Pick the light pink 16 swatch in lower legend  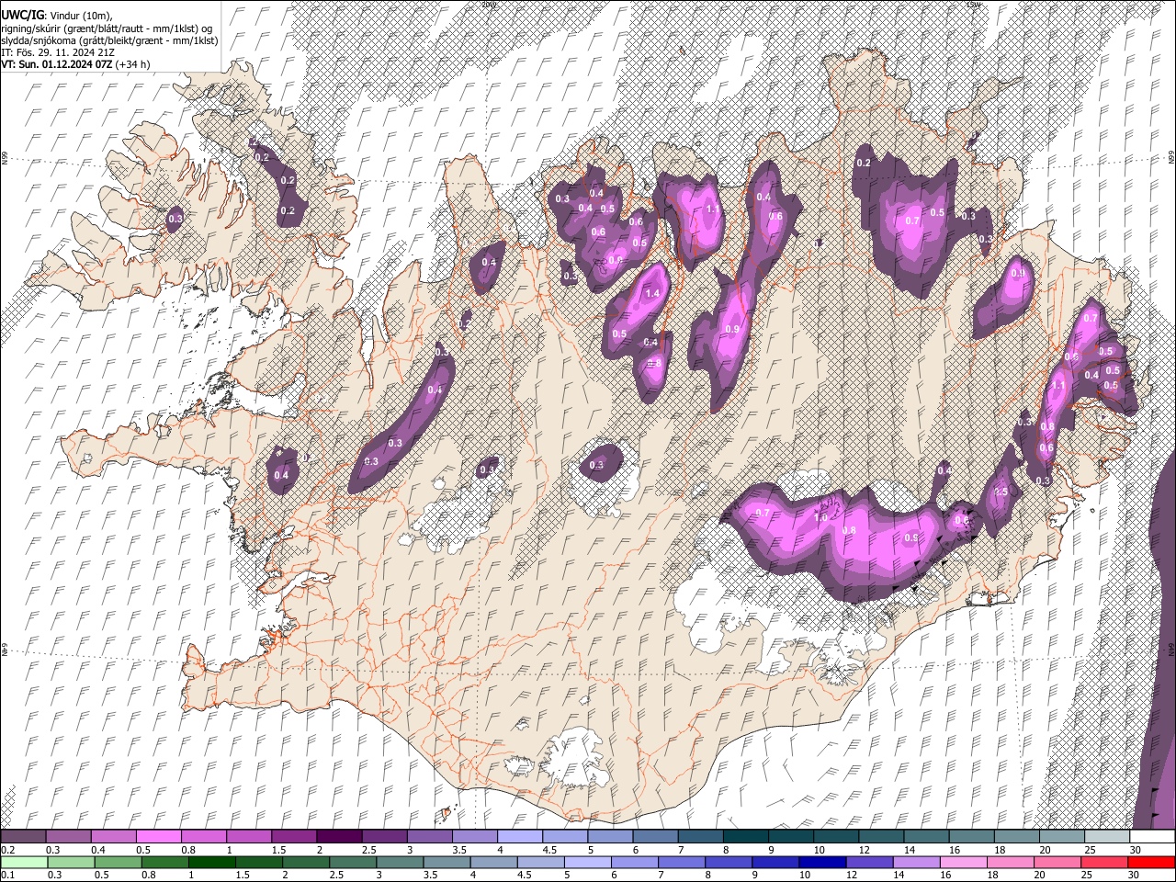coord(963,862)
